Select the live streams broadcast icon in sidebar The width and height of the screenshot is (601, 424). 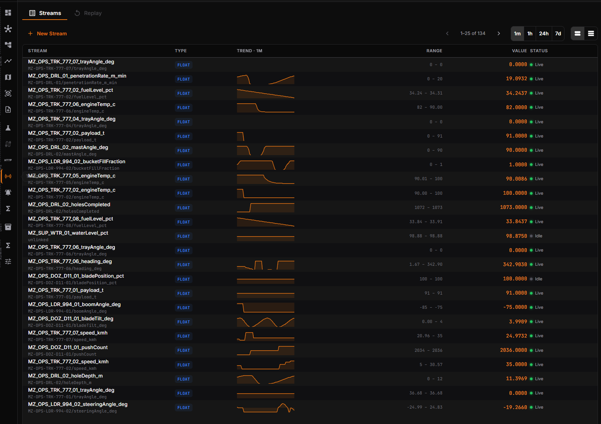tap(8, 176)
